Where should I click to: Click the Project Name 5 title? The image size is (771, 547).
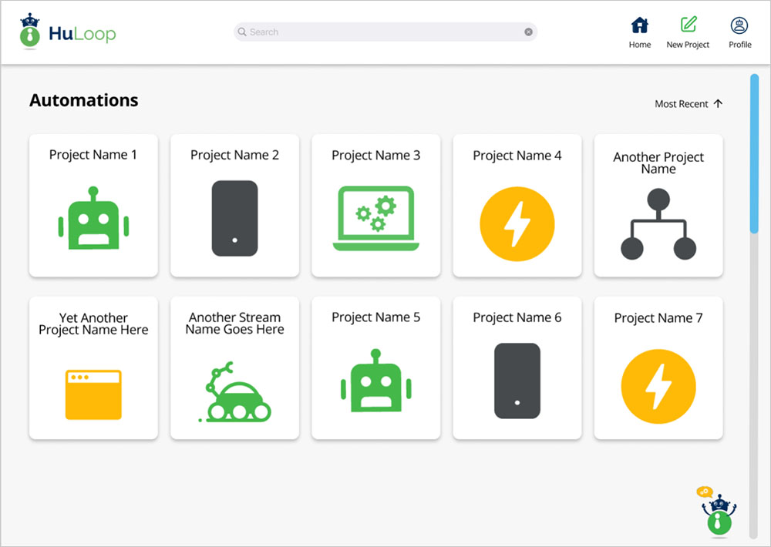pyautogui.click(x=375, y=317)
